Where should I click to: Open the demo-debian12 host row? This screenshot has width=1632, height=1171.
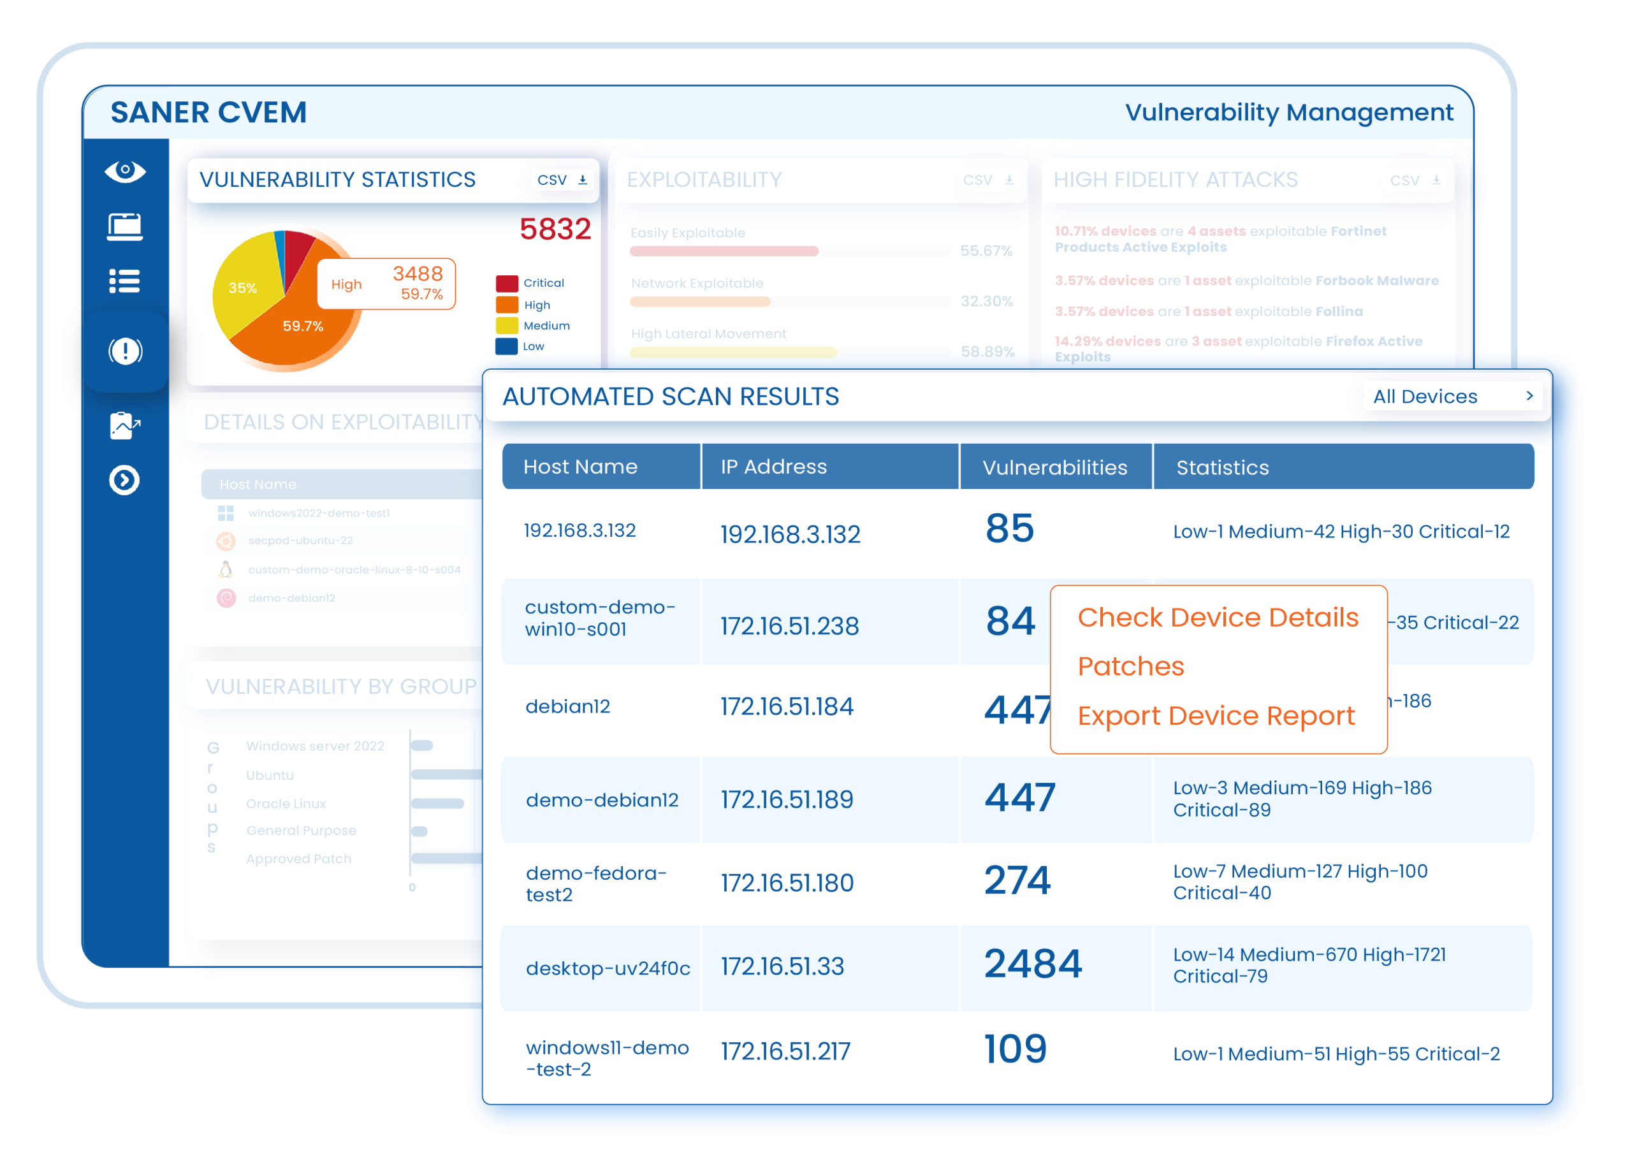602,799
